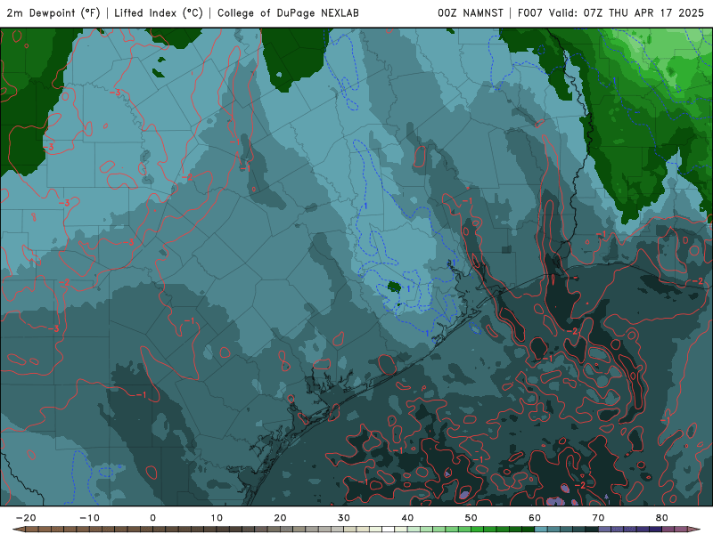
Task: Click the "30" color scale label
Action: (344, 518)
